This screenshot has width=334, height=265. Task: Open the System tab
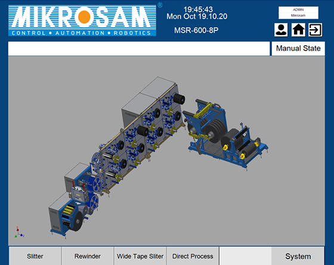pyautogui.click(x=298, y=256)
